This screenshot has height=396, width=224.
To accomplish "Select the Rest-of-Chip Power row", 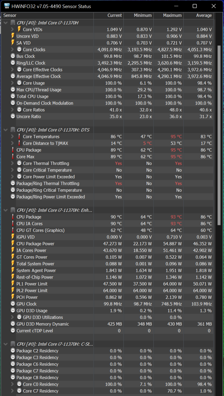I will click(x=107, y=277).
